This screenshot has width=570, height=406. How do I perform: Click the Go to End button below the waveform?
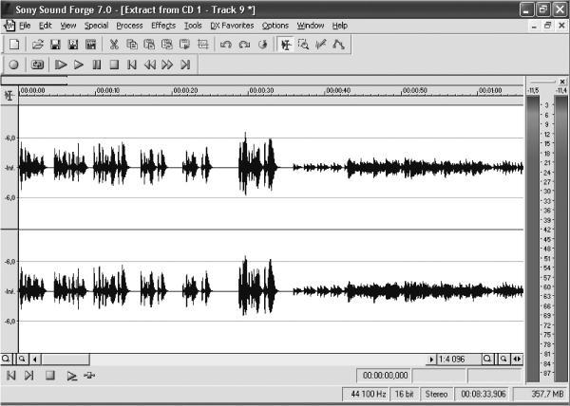click(29, 376)
